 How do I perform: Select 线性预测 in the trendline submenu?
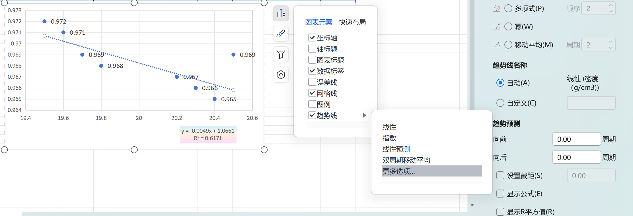[396, 149]
